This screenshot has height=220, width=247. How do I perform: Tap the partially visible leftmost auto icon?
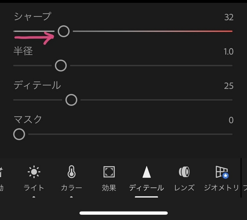tap(1, 172)
